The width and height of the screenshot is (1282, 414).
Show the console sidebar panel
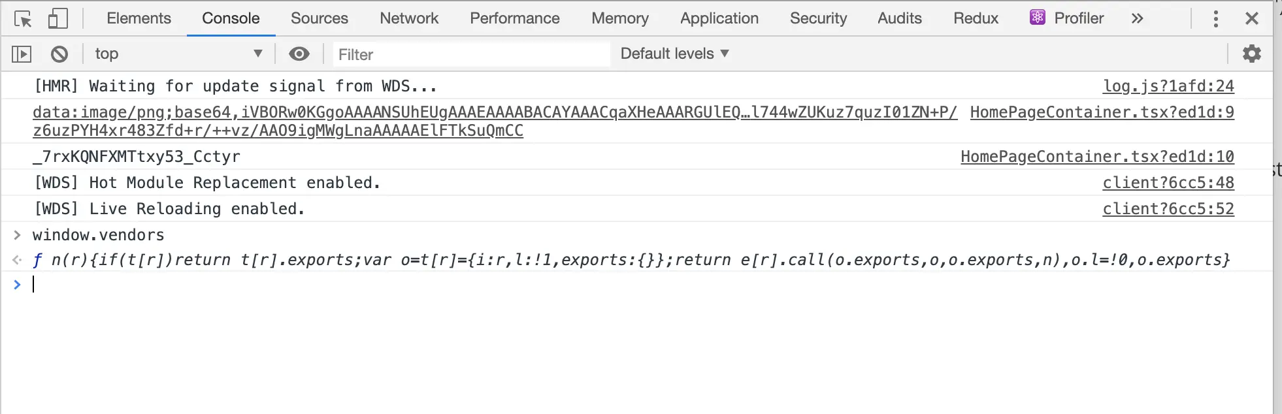pos(22,54)
